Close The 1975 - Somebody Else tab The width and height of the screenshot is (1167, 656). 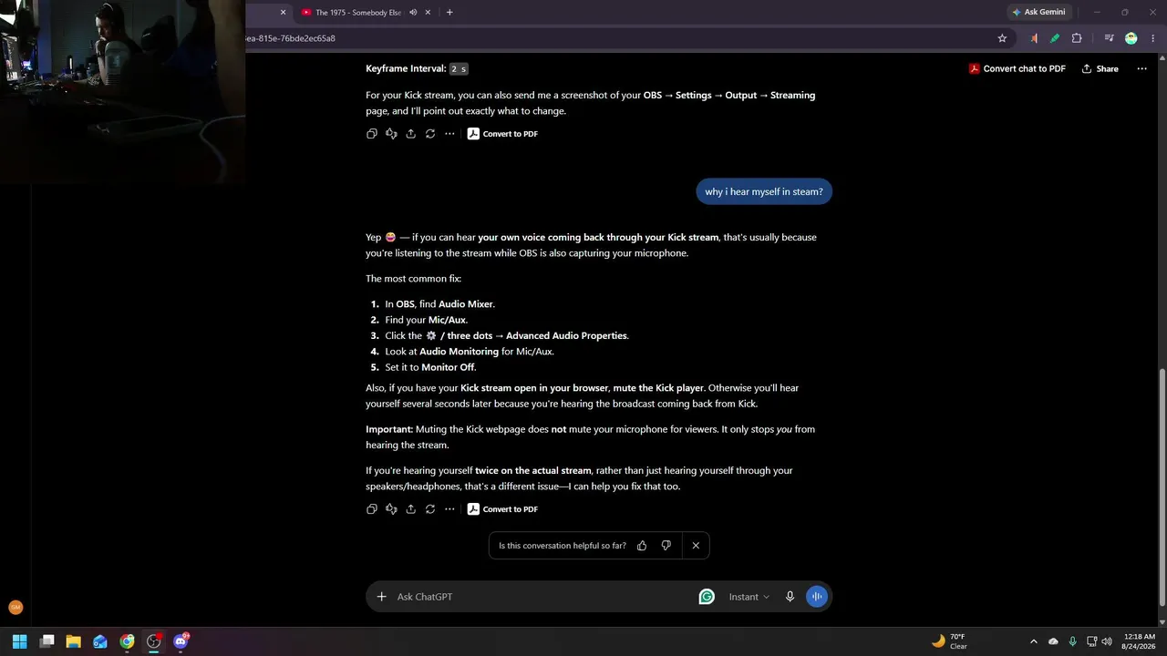point(428,13)
